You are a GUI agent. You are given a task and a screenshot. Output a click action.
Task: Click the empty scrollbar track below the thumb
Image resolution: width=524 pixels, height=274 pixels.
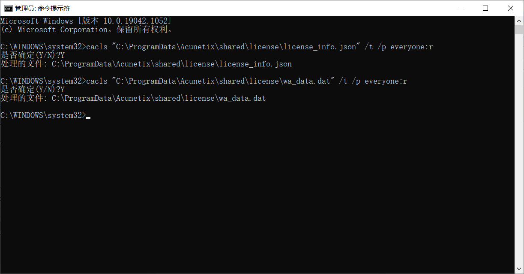519,150
